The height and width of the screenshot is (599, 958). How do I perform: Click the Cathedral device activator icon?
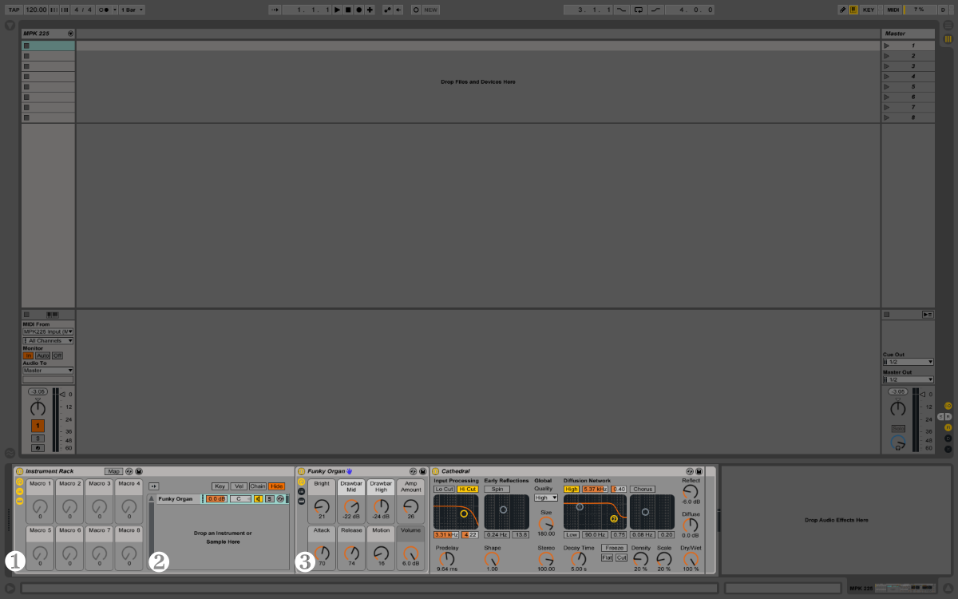tap(435, 471)
